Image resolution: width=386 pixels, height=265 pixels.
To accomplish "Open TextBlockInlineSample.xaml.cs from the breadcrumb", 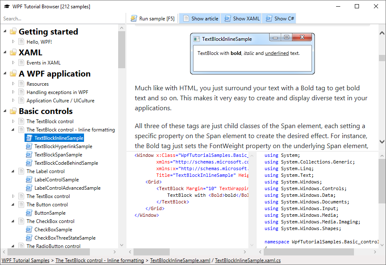I will click(x=247, y=260).
